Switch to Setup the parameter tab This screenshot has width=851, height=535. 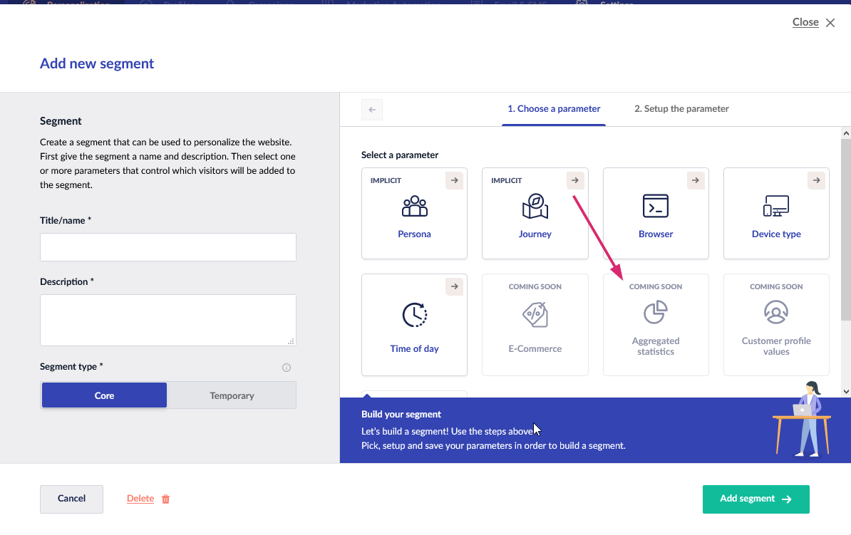click(681, 108)
